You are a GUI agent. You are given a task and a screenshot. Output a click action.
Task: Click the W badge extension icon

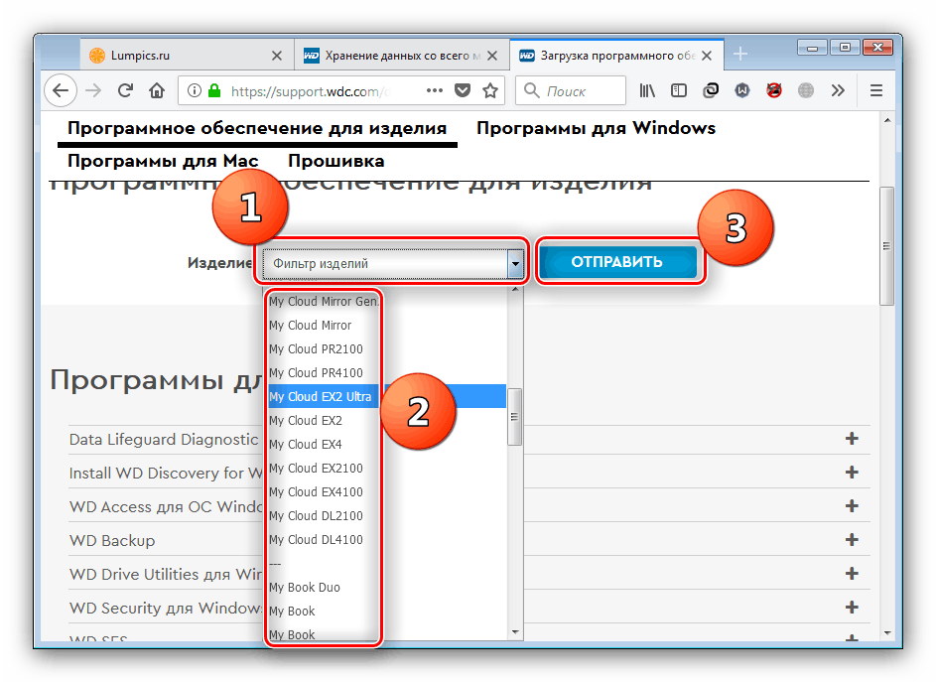742,90
